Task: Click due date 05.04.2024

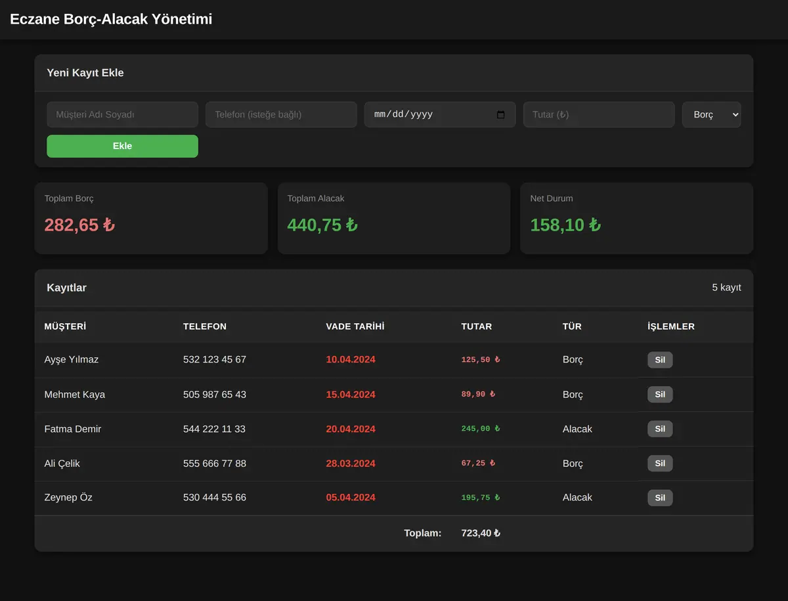Action: pyautogui.click(x=351, y=498)
